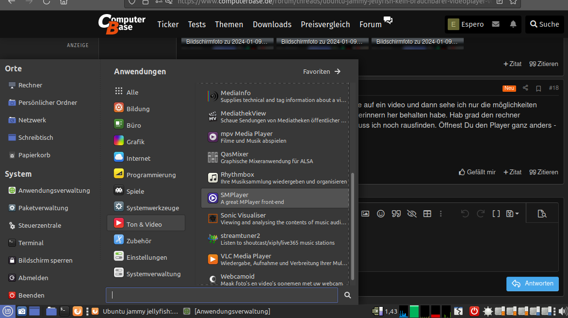Click the application list scrollbar
The height and width of the screenshot is (318, 568).
click(353, 227)
